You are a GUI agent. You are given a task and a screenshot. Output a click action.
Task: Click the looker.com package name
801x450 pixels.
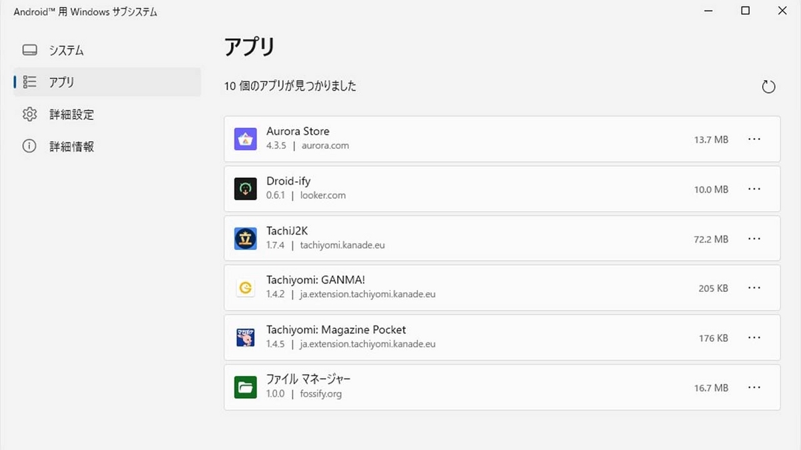323,195
